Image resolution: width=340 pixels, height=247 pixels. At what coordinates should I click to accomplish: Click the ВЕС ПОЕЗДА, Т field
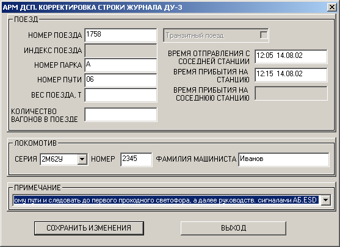point(121,95)
